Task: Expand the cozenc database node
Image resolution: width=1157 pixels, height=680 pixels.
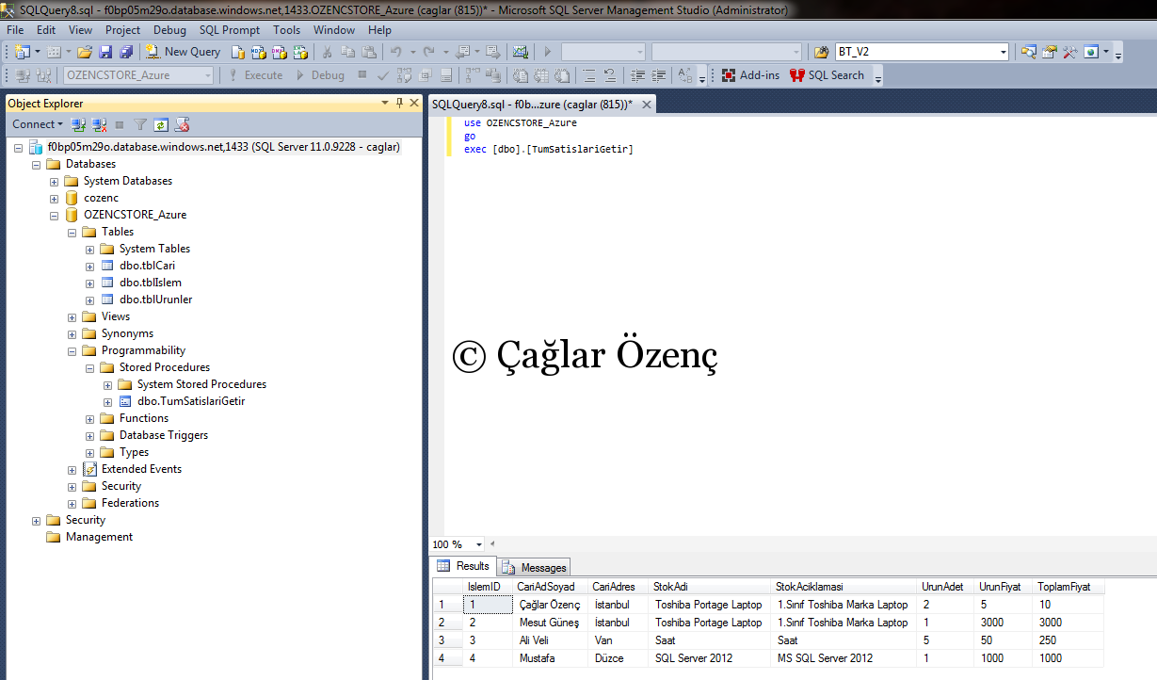Action: pos(55,198)
